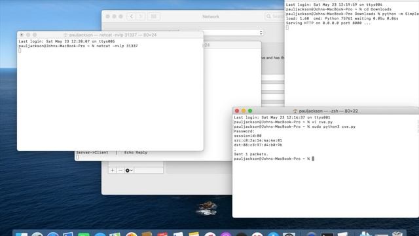Add a network service with plus button
Screen dimensions: 419x236
coord(112,170)
